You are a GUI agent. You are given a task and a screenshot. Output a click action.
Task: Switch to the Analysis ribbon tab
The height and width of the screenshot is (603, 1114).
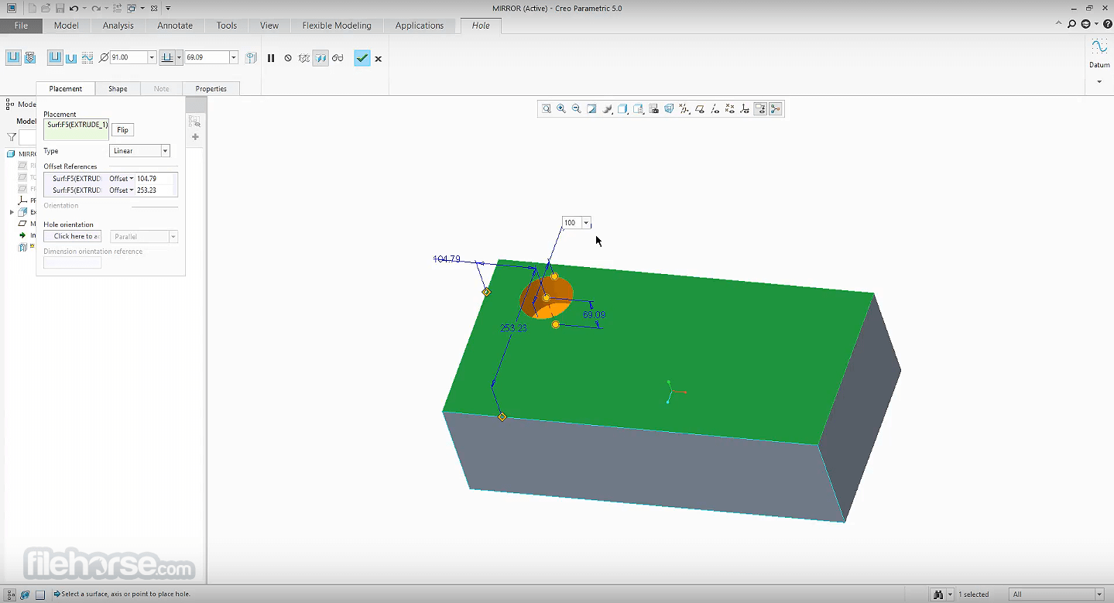[118, 26]
